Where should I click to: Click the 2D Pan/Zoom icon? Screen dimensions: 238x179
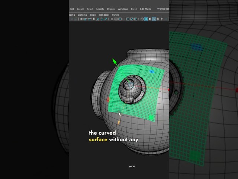point(102,19)
